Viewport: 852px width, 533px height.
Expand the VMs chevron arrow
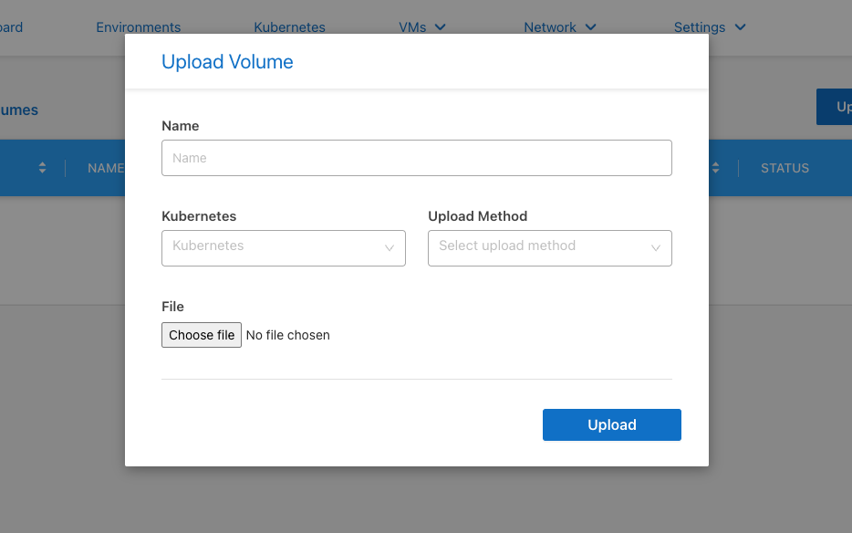click(x=440, y=27)
